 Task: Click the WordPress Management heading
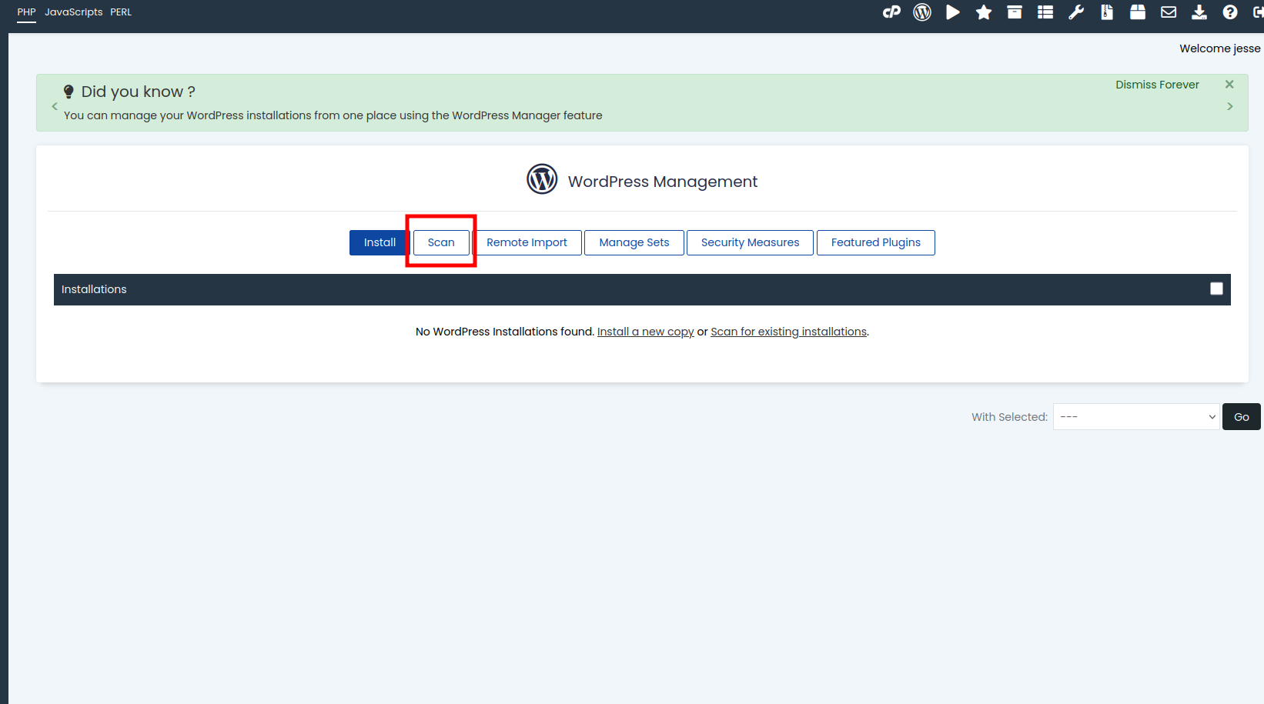pyautogui.click(x=663, y=182)
